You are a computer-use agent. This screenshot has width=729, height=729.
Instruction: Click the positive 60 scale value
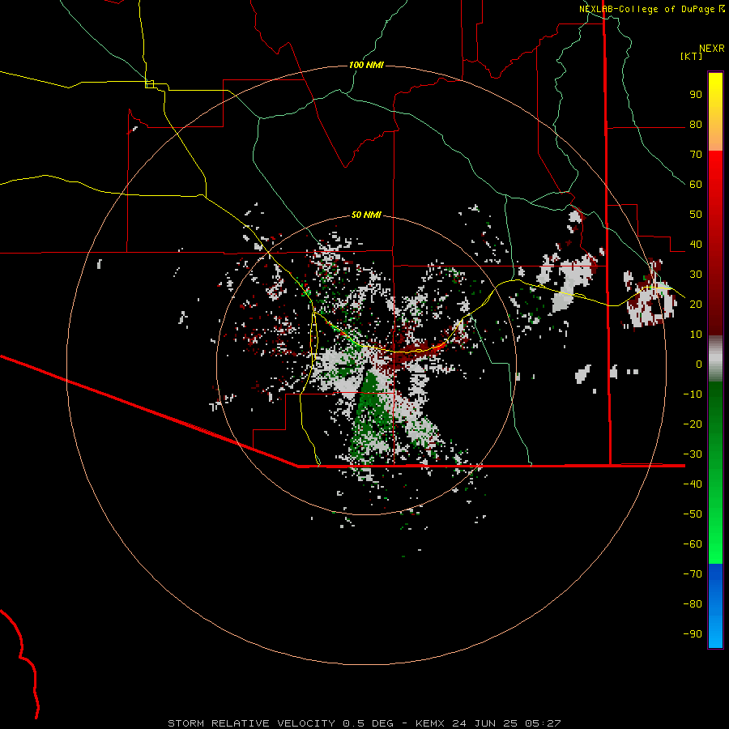[696, 185]
